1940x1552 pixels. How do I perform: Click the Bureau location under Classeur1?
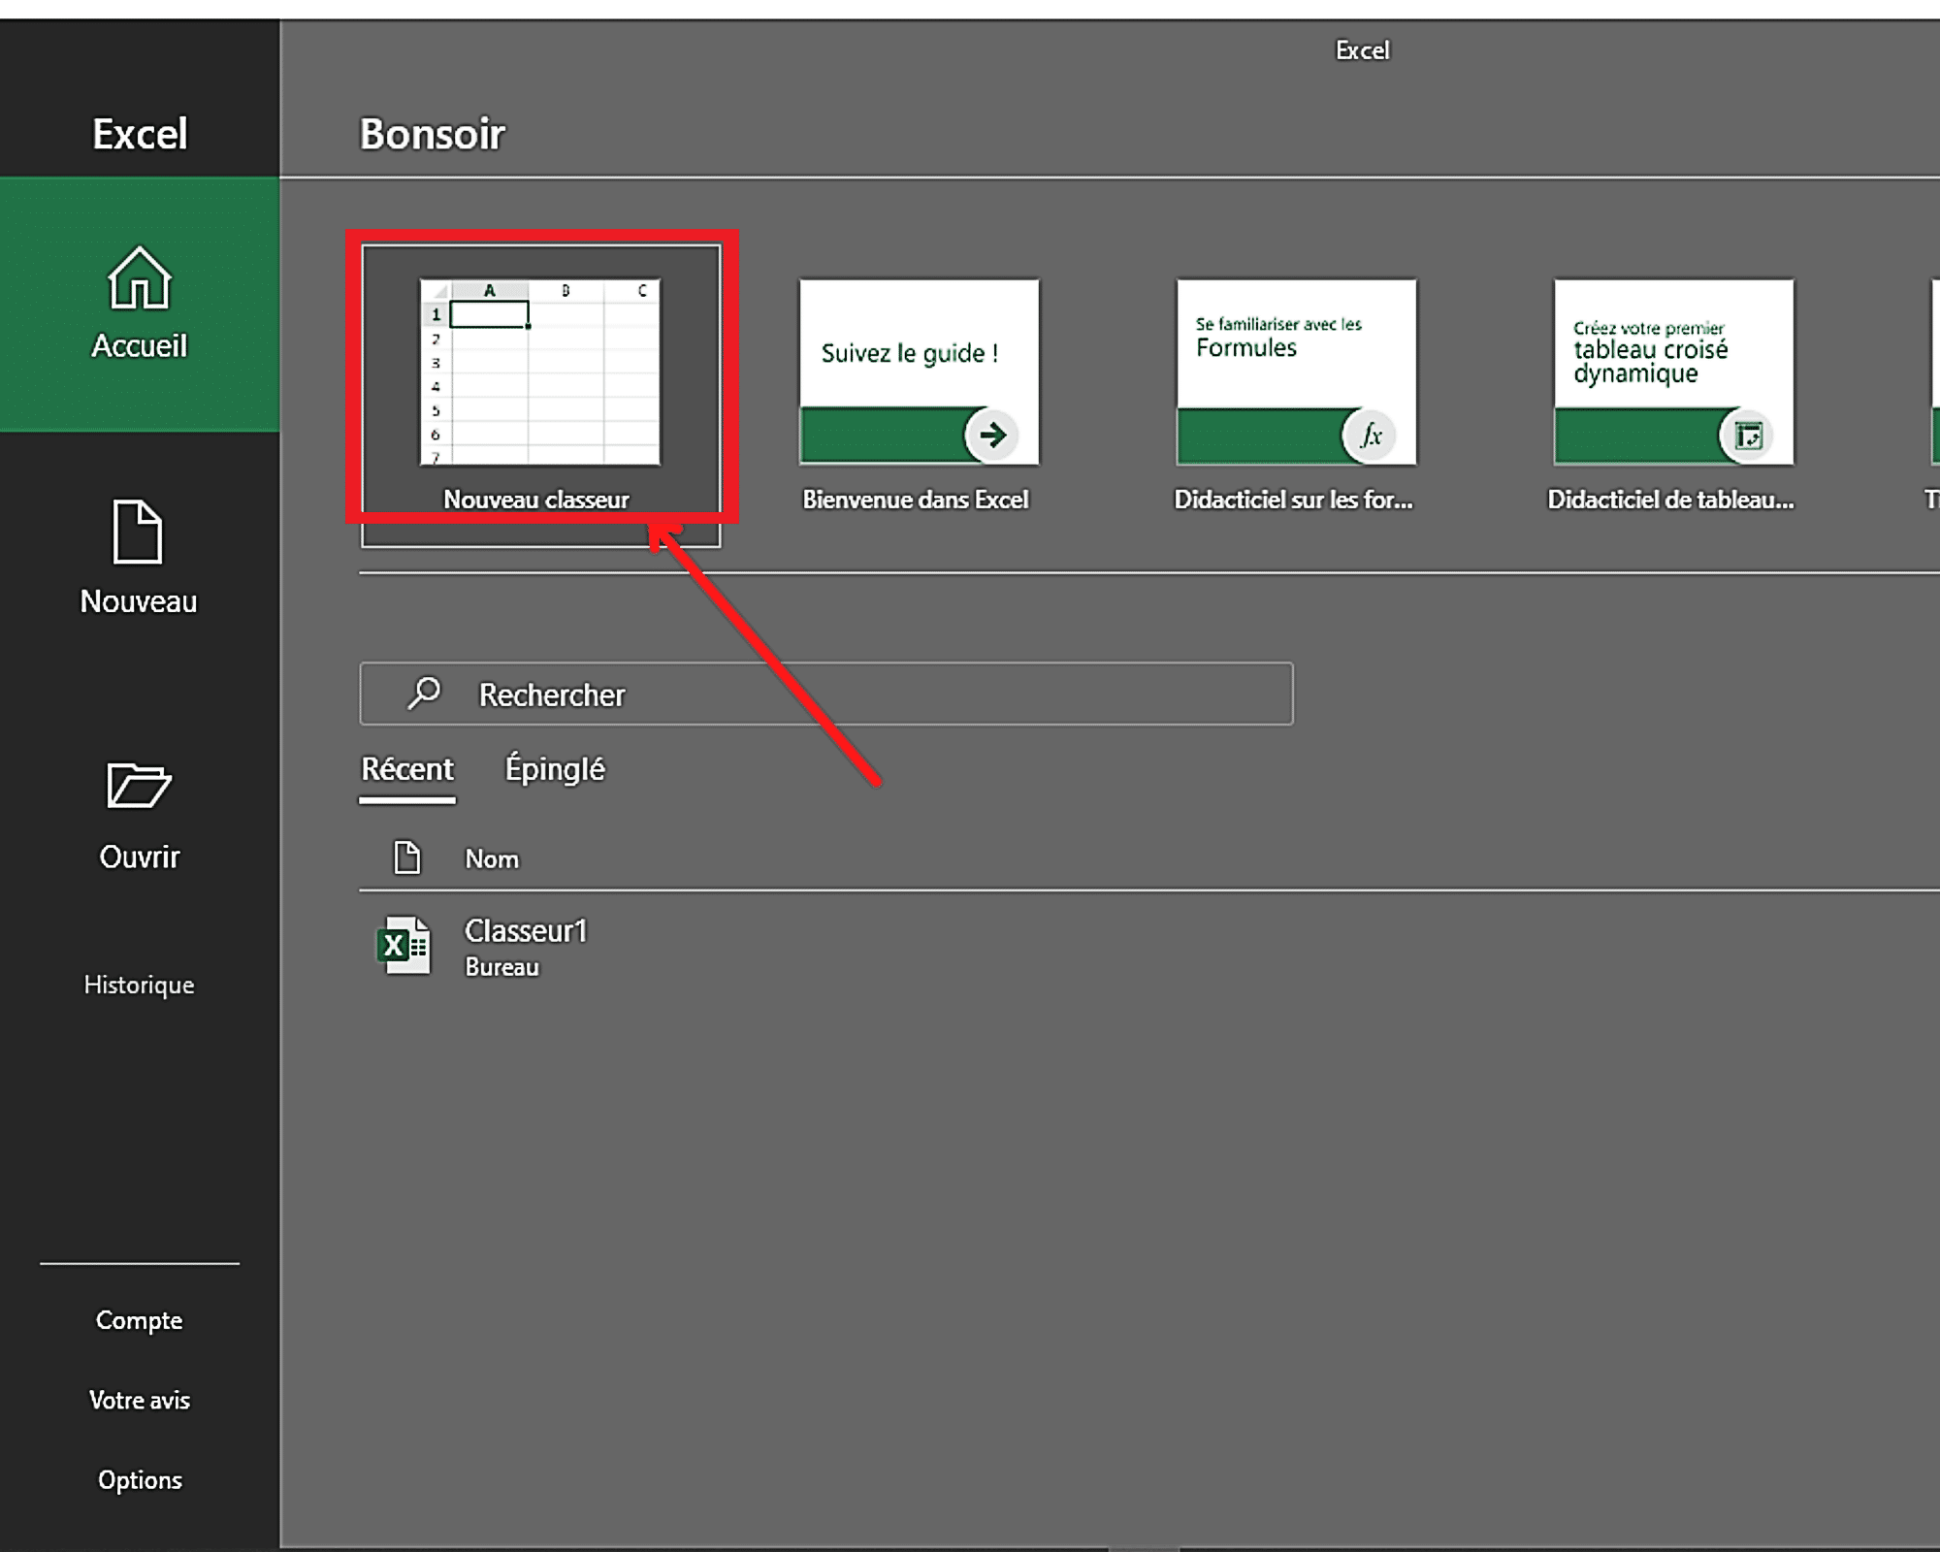pos(501,967)
